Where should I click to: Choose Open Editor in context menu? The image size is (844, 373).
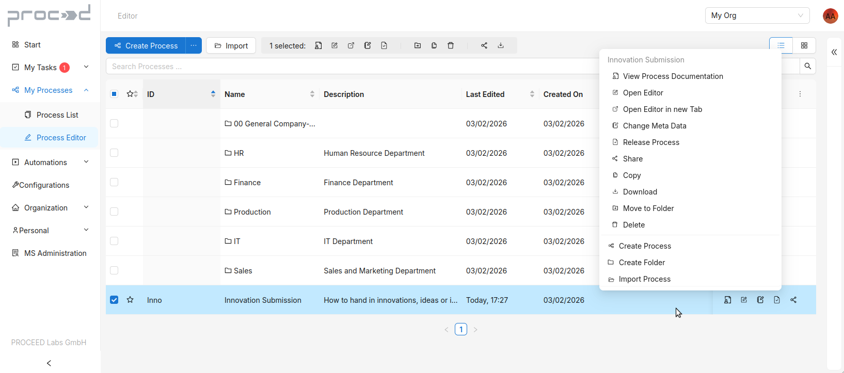pos(690,93)
